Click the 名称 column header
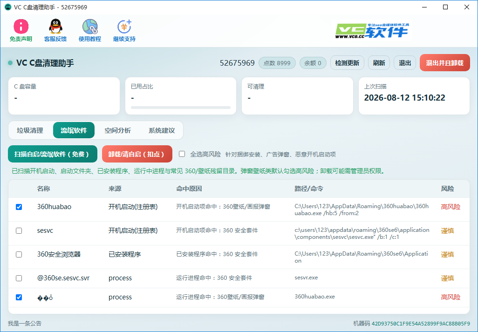This screenshot has height=332, width=478. click(x=44, y=189)
